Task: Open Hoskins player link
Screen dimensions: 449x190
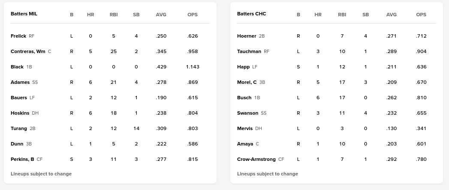Action: click(20, 113)
